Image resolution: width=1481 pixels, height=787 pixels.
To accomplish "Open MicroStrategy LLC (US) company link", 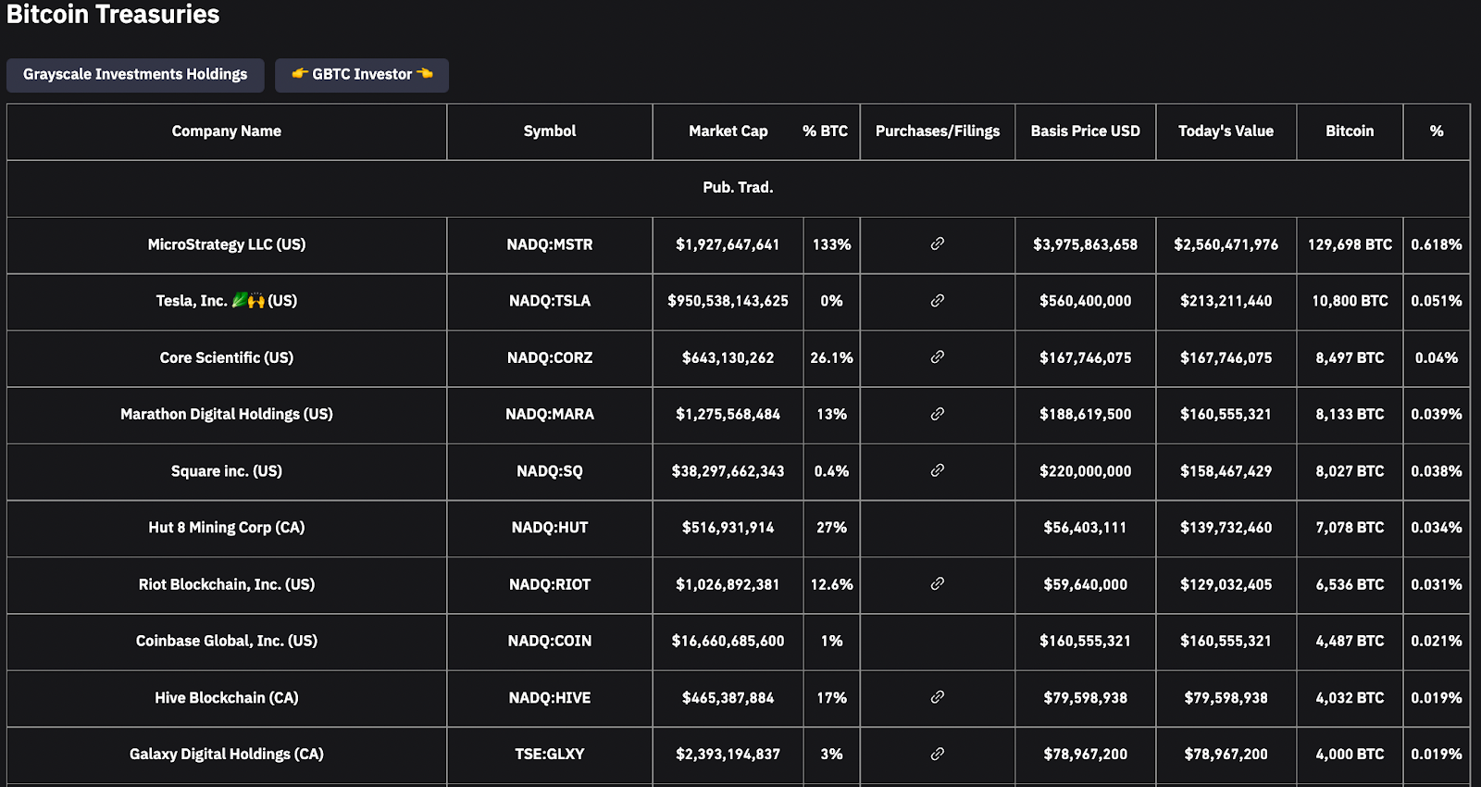I will [x=227, y=244].
